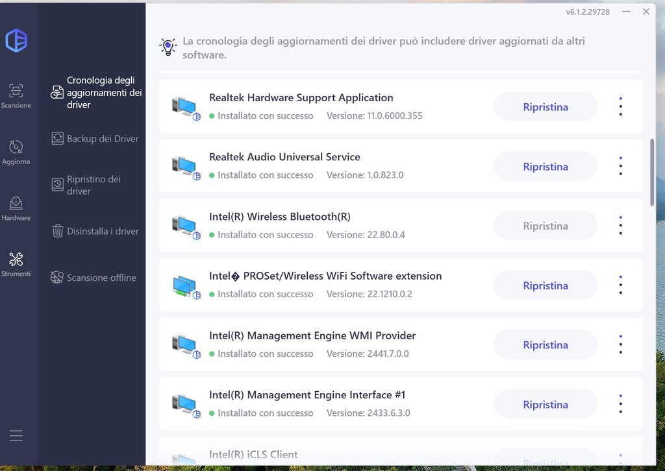Click Ripristina for Intel Wireless Bluetooth

pos(546,226)
